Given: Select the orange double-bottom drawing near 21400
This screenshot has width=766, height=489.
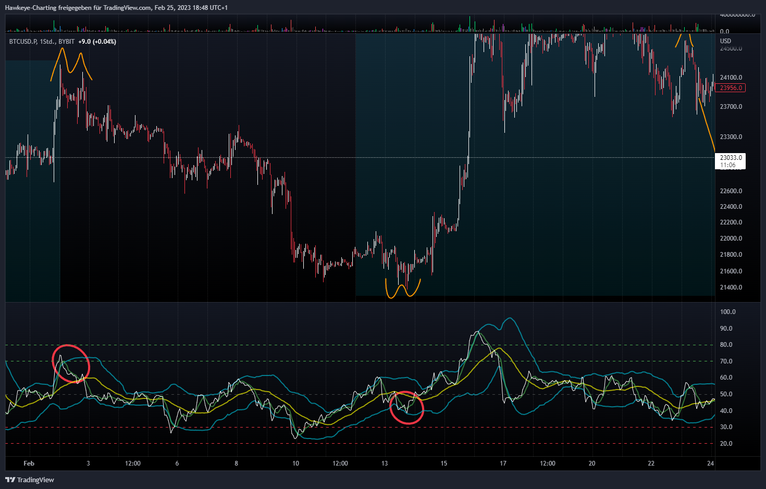Looking at the screenshot, I should pos(403,289).
